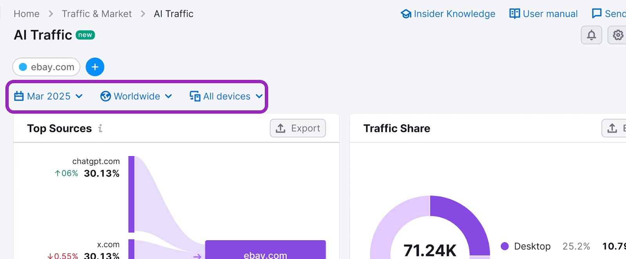Click the x.com source label
This screenshot has height=259, width=626.
pyautogui.click(x=108, y=245)
